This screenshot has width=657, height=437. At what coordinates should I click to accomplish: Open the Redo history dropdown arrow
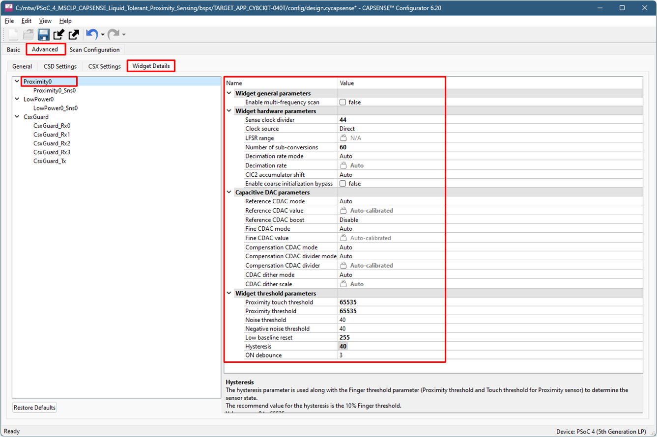coord(123,35)
